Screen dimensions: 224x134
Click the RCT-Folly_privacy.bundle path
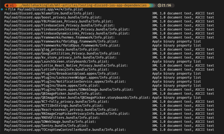[x=56, y=102]
